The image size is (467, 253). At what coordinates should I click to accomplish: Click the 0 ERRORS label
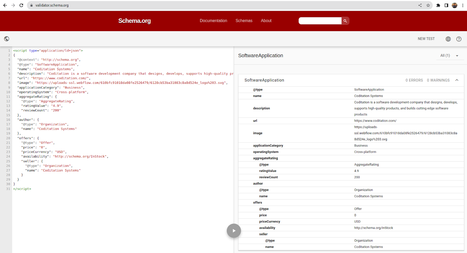[414, 80]
